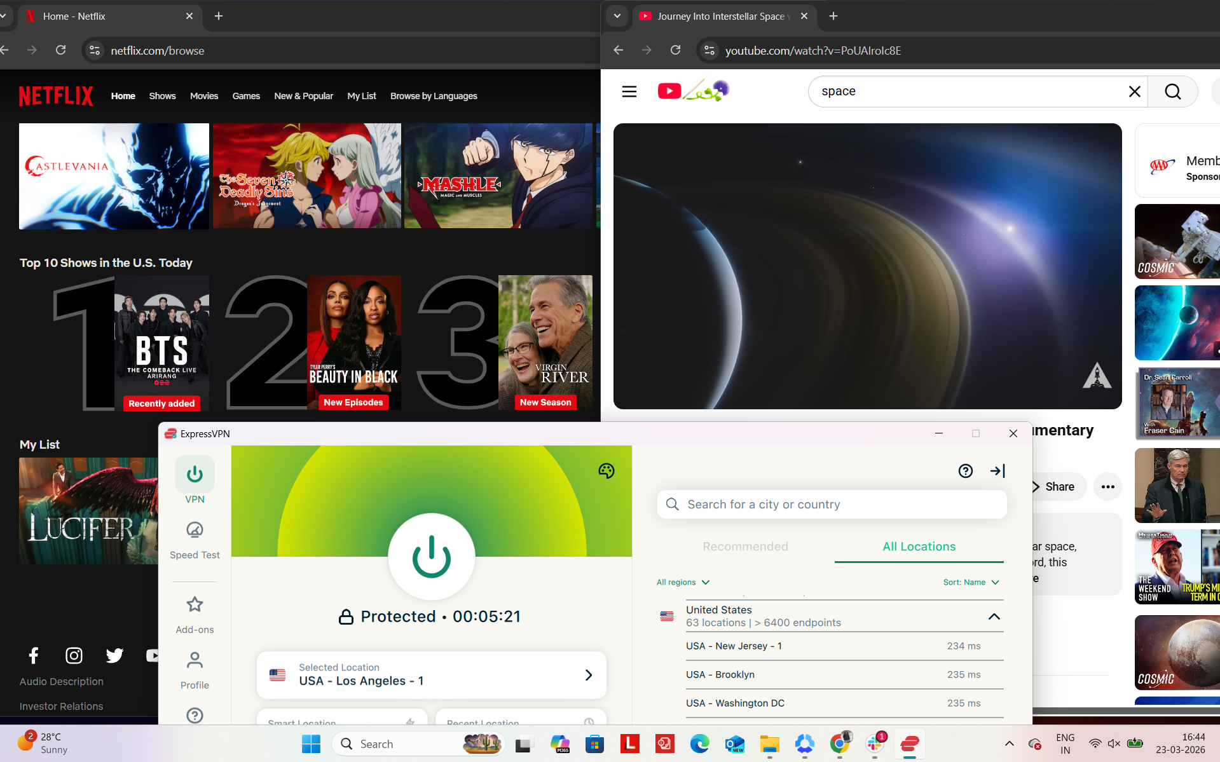Reload the Netflix browser tab
This screenshot has width=1220, height=762.
pos(60,50)
